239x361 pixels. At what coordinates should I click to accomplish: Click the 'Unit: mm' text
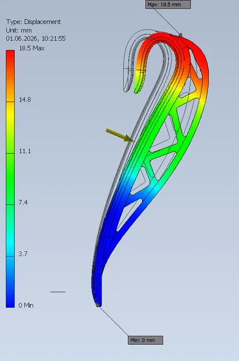[19, 31]
